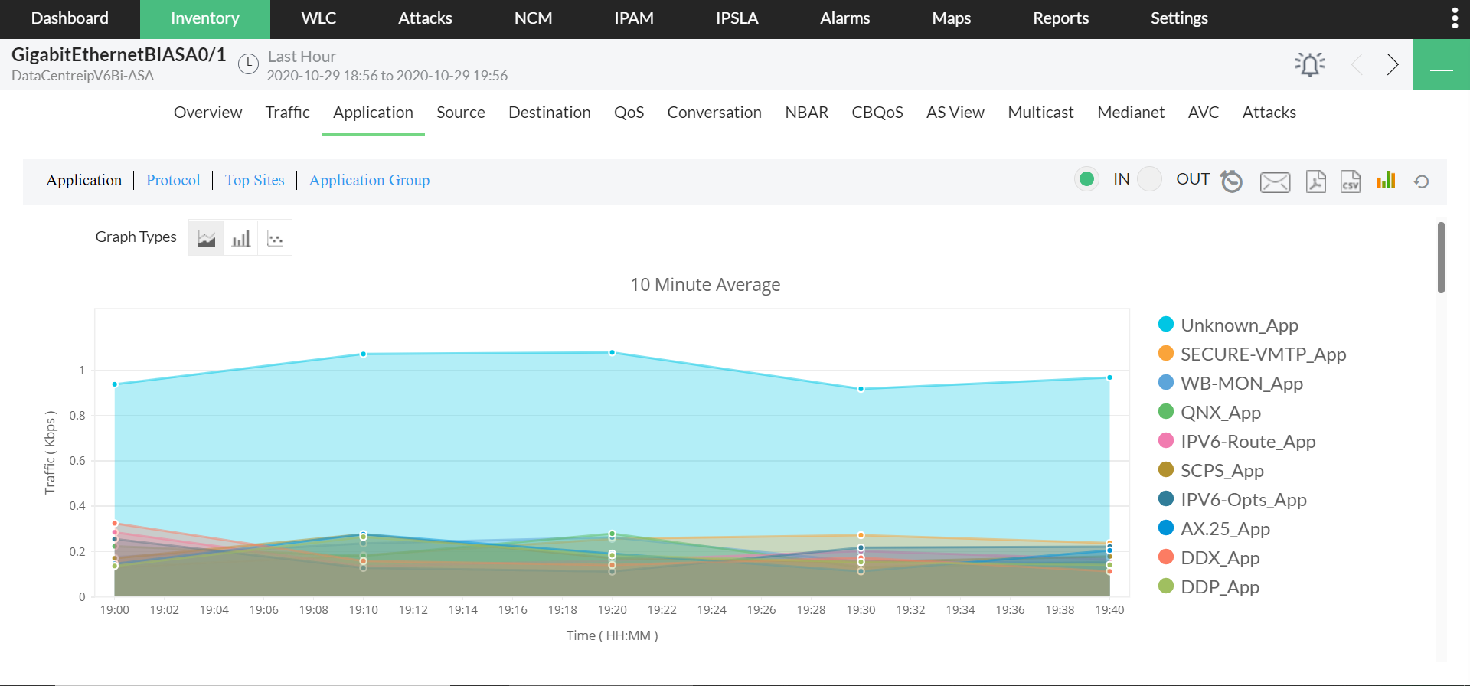
Task: Select the bar graph type
Action: 240,238
